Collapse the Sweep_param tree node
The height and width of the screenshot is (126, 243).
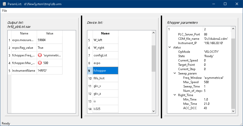(x=175, y=73)
